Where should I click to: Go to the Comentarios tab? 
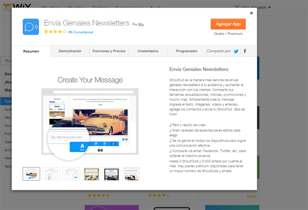(148, 51)
